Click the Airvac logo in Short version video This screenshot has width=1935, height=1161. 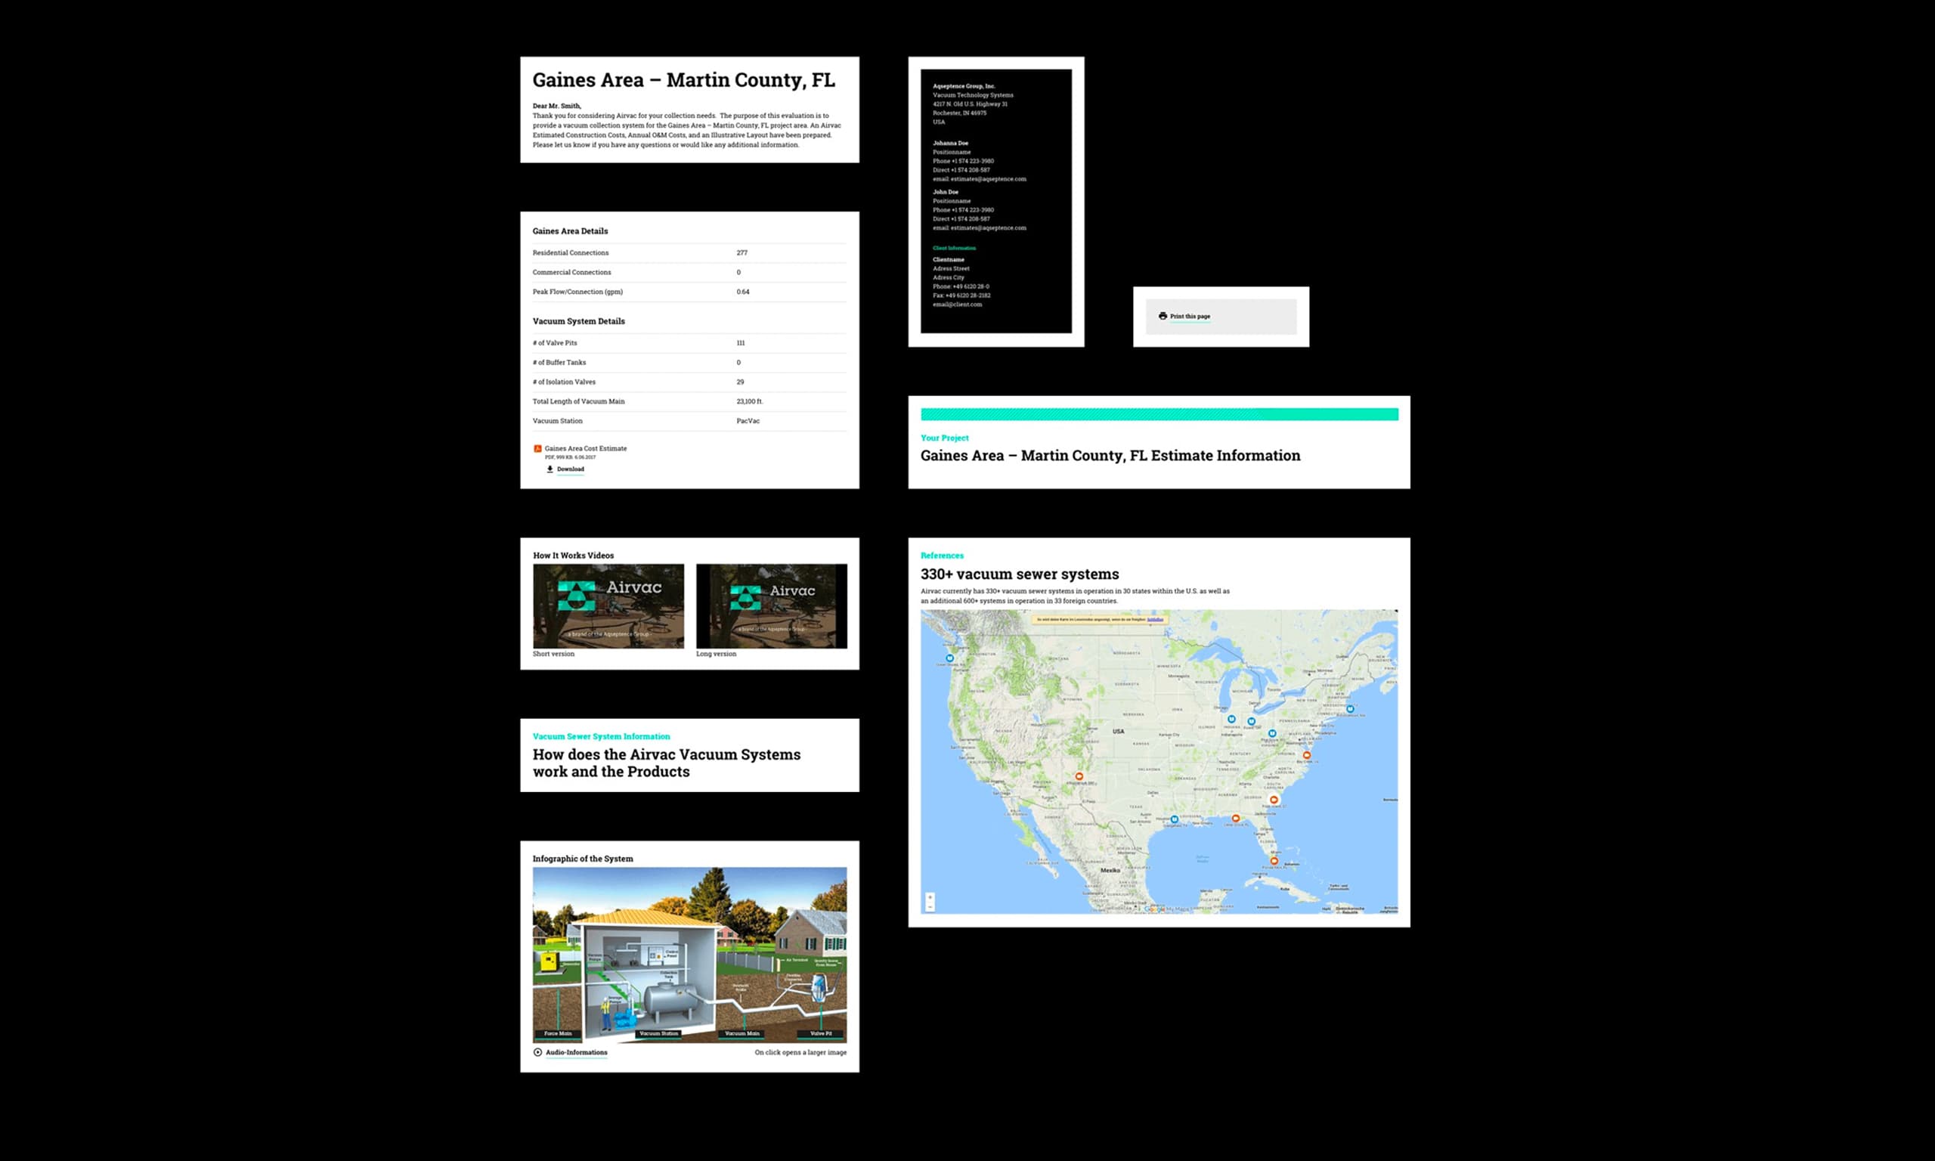[x=609, y=595]
